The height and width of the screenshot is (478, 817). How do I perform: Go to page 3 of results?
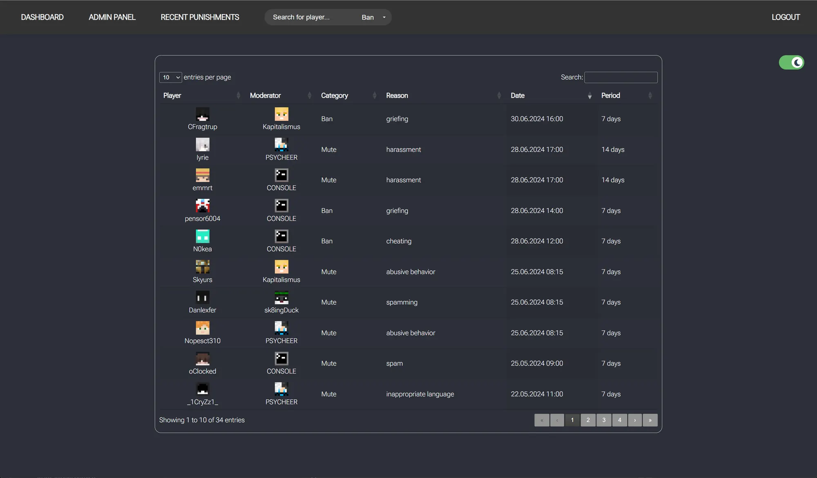604,420
